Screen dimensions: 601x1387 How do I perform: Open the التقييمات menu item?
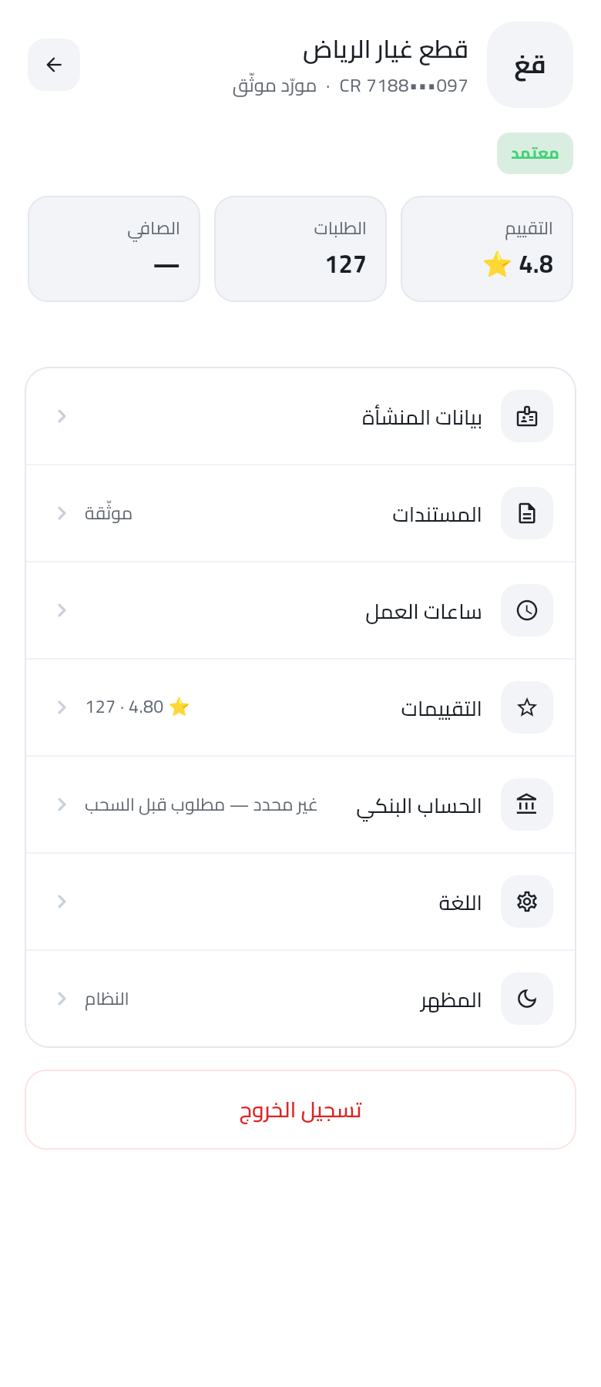click(x=300, y=707)
